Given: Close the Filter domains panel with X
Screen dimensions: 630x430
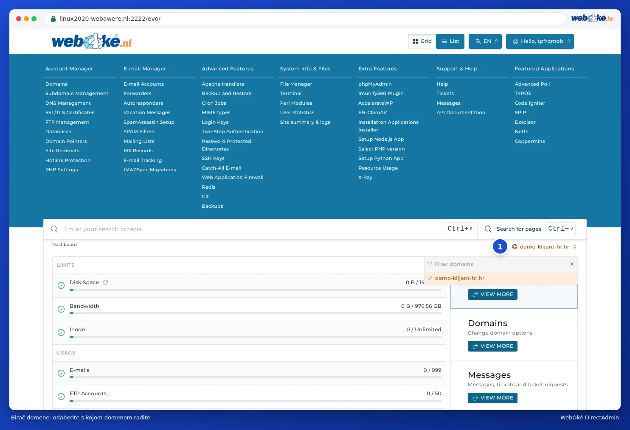Looking at the screenshot, I should tap(572, 264).
